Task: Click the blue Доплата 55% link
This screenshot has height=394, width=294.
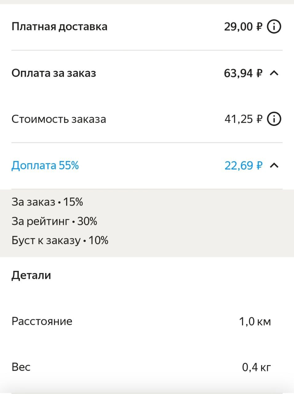Action: point(45,165)
